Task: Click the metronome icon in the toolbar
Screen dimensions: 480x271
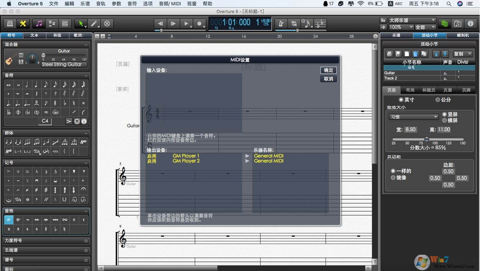Action: [x=281, y=24]
